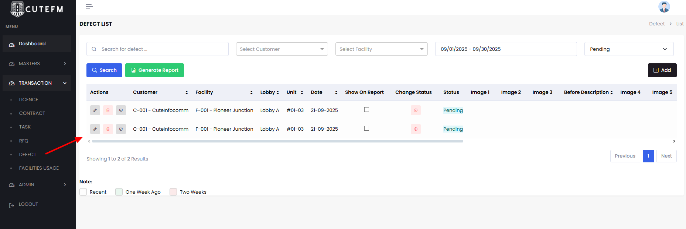Check Show On Report for first row
Screen dimensions: 686x229
[x=366, y=110]
